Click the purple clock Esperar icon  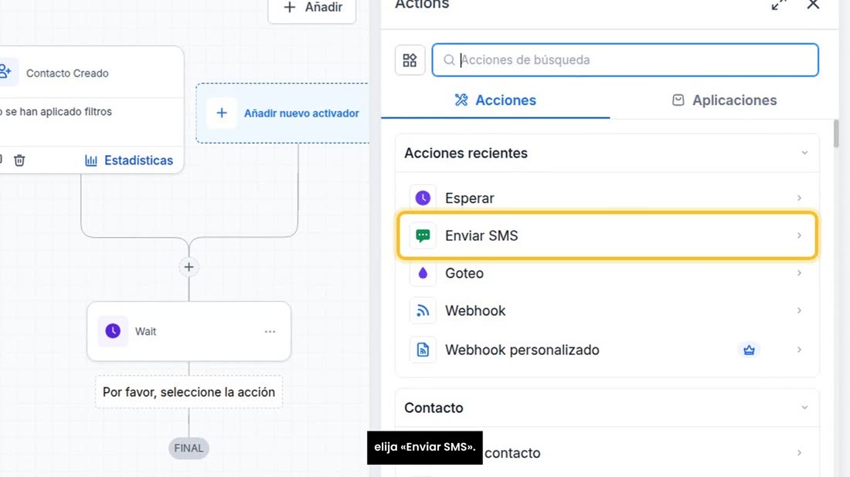pyautogui.click(x=423, y=198)
